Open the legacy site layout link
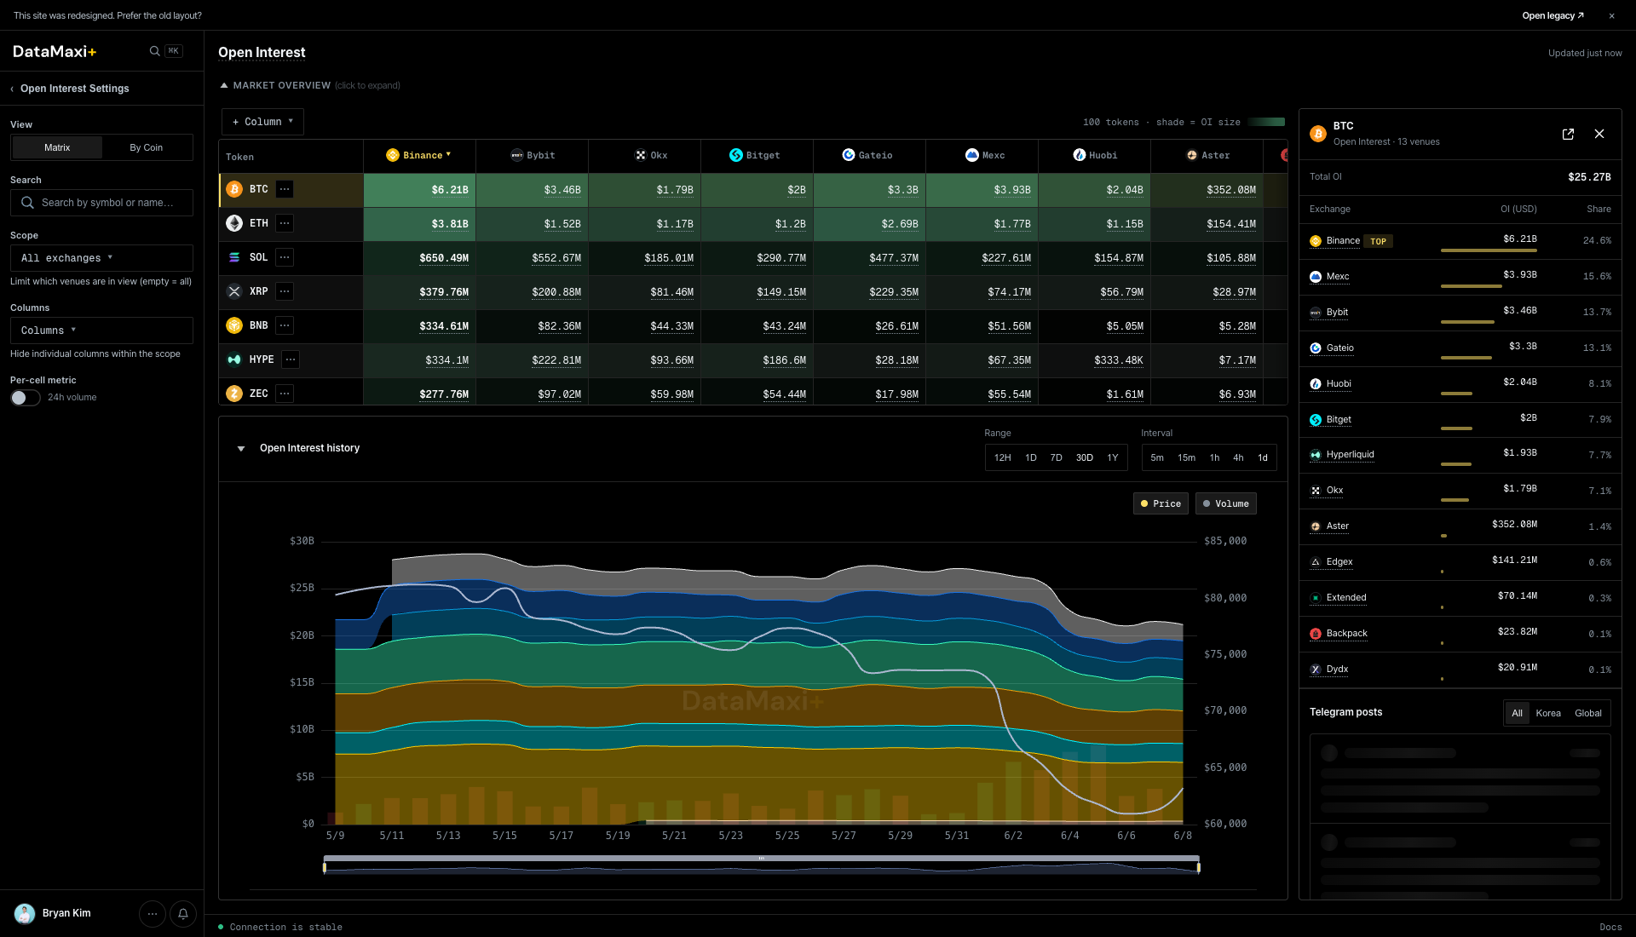1636x937 pixels. point(1552,15)
